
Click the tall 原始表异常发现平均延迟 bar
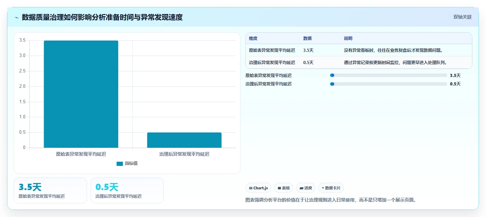point(81,94)
